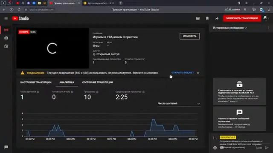The image size is (273, 153).
Task: Click the Изменить button for stream details
Action: [189, 36]
